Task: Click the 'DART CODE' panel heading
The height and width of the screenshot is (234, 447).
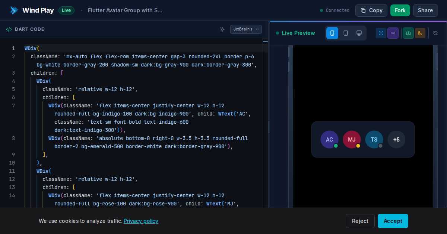Action: 29,29
